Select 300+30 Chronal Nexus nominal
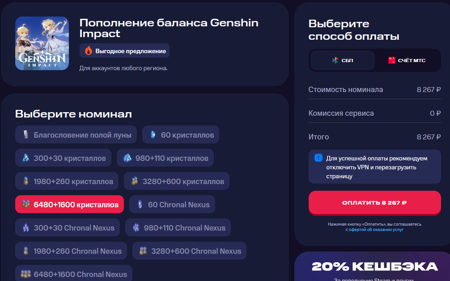This screenshot has height=281, width=450. coord(68,227)
